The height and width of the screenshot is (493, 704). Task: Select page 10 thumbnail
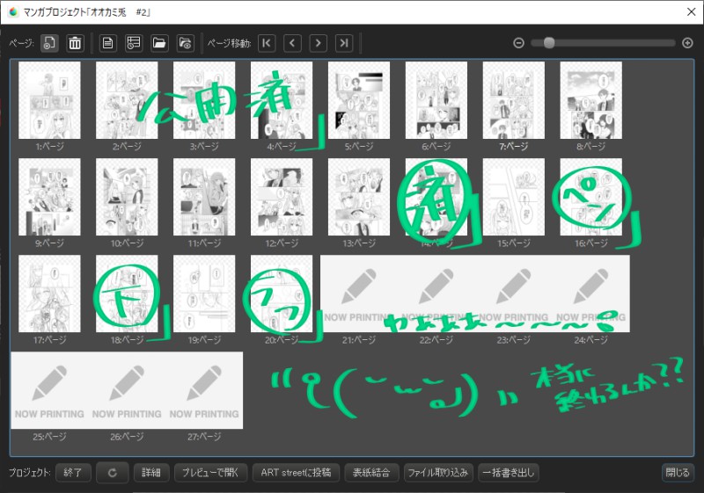pos(127,197)
